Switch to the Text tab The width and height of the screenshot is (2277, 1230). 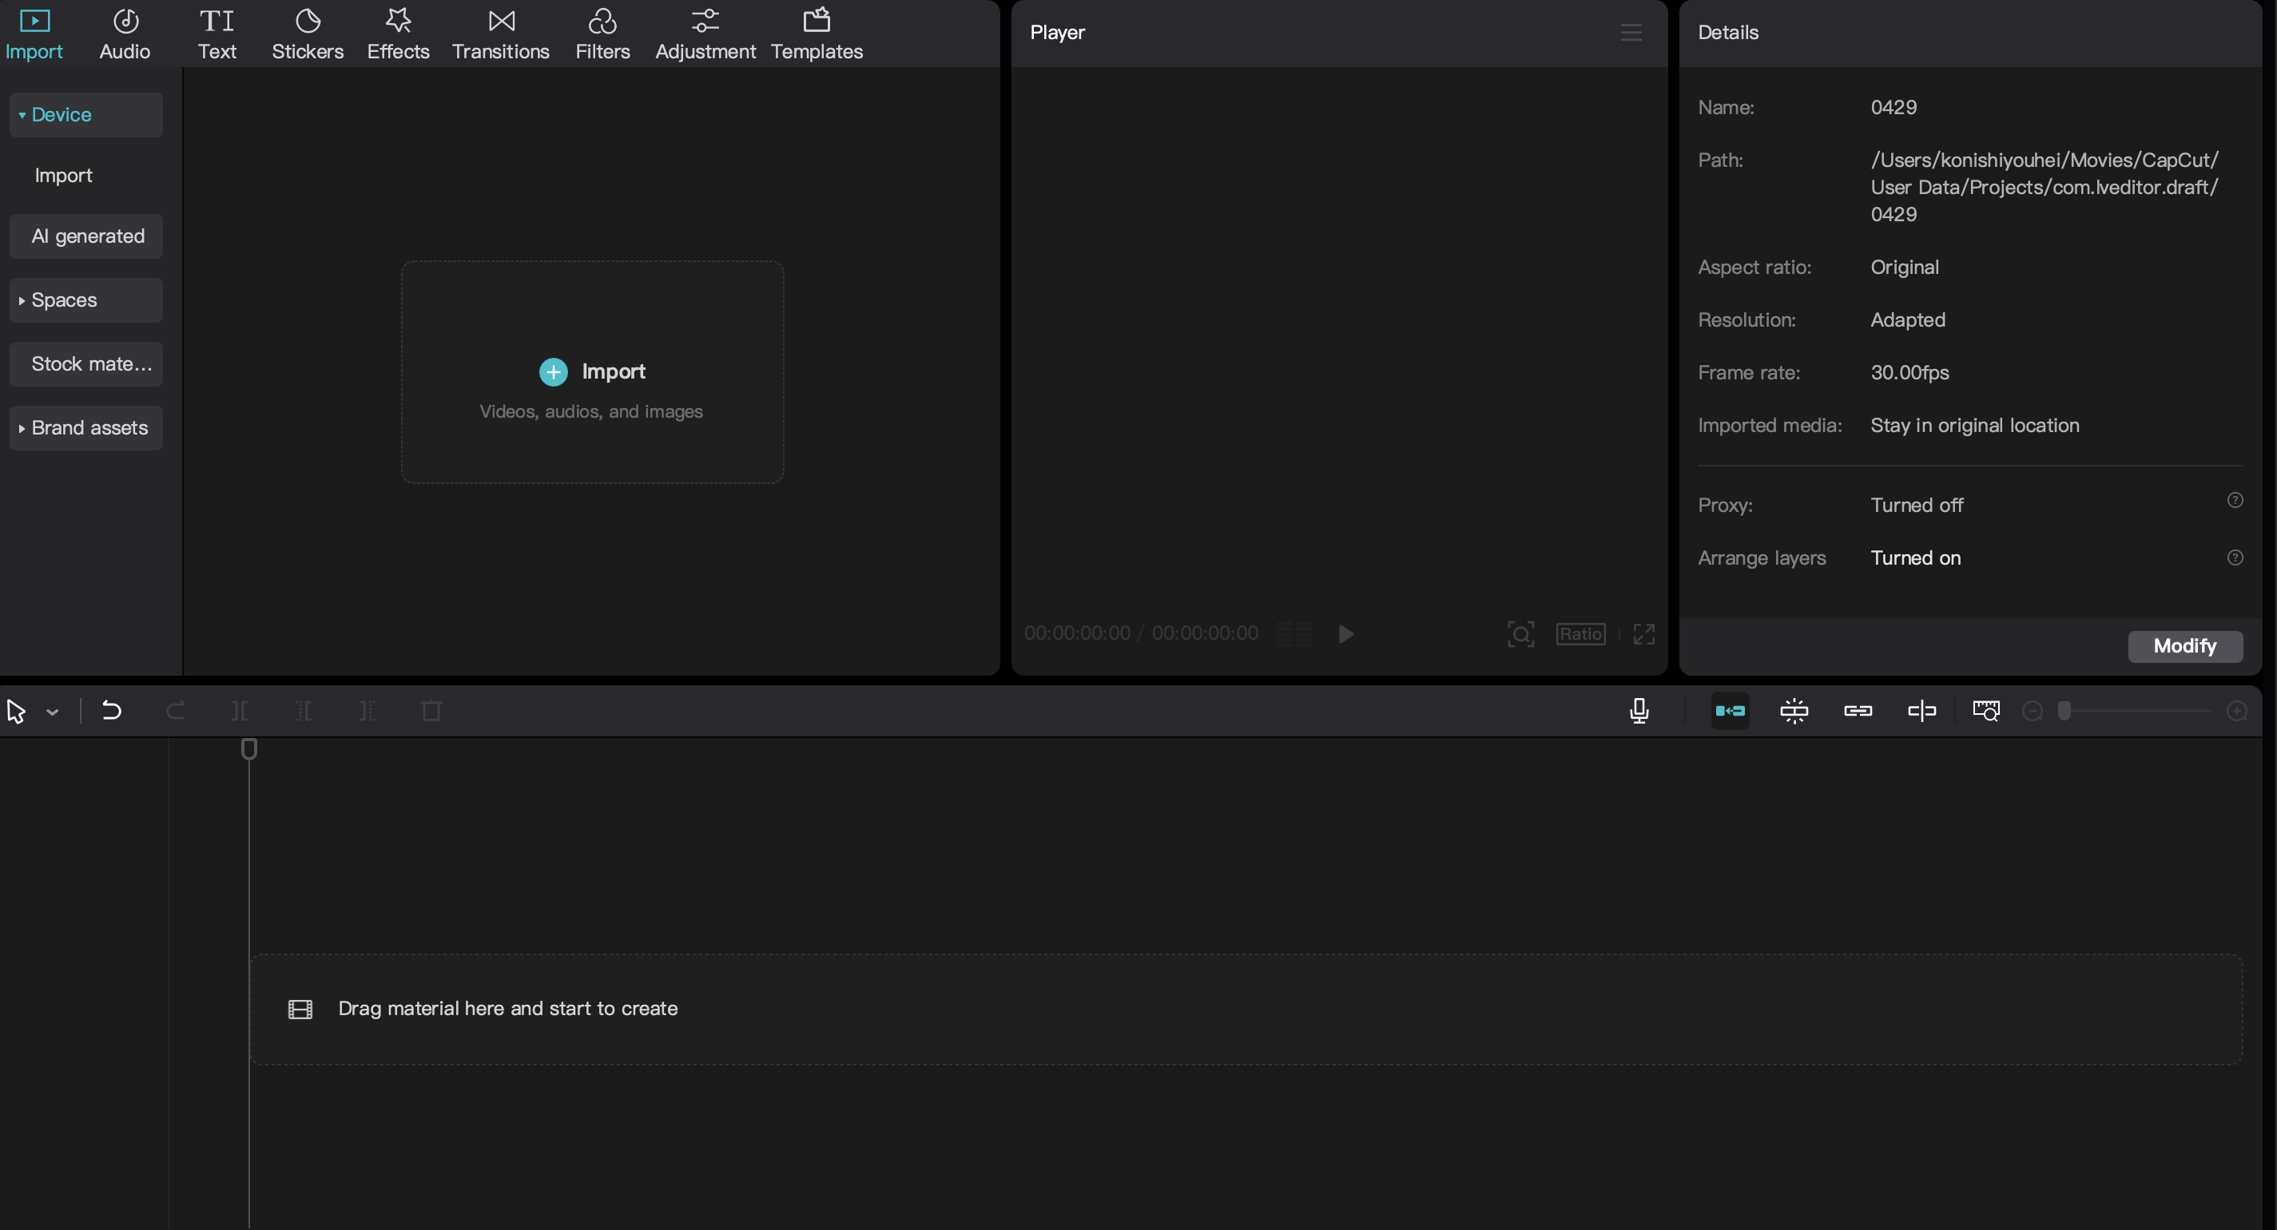click(217, 34)
